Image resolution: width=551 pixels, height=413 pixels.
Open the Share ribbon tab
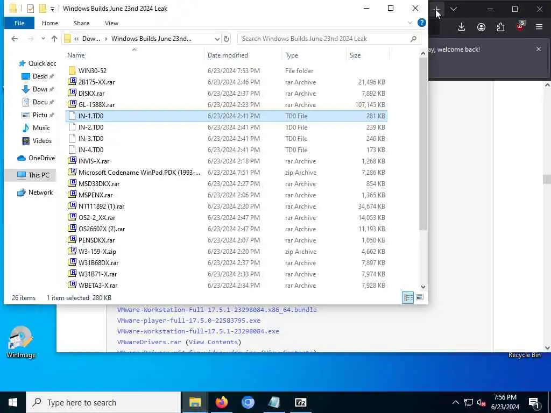coord(81,23)
